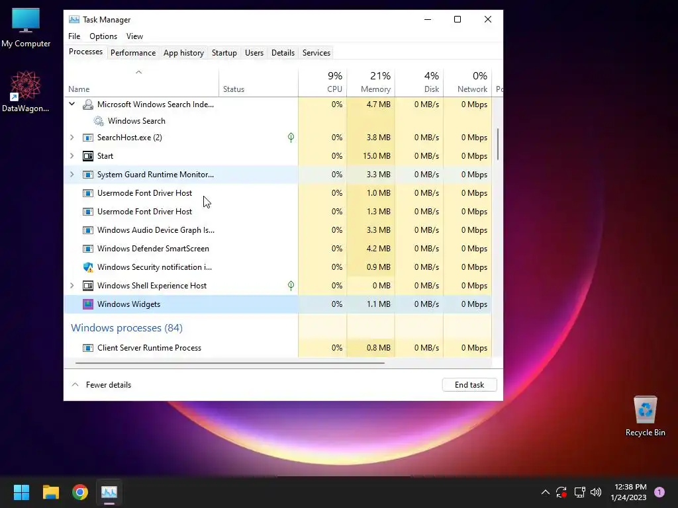The width and height of the screenshot is (678, 508).
Task: Click the vertical scrollbar thumb in process list
Action: click(x=498, y=144)
